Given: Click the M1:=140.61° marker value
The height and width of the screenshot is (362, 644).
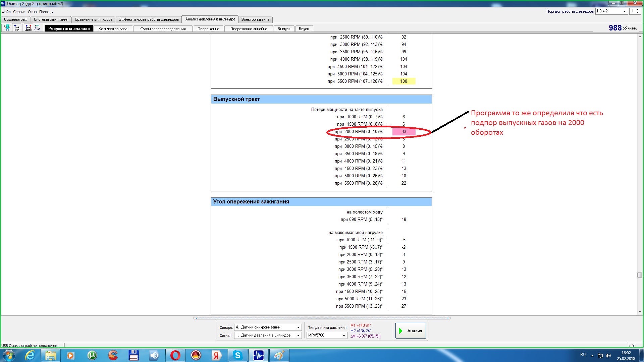Looking at the screenshot, I should (361, 325).
